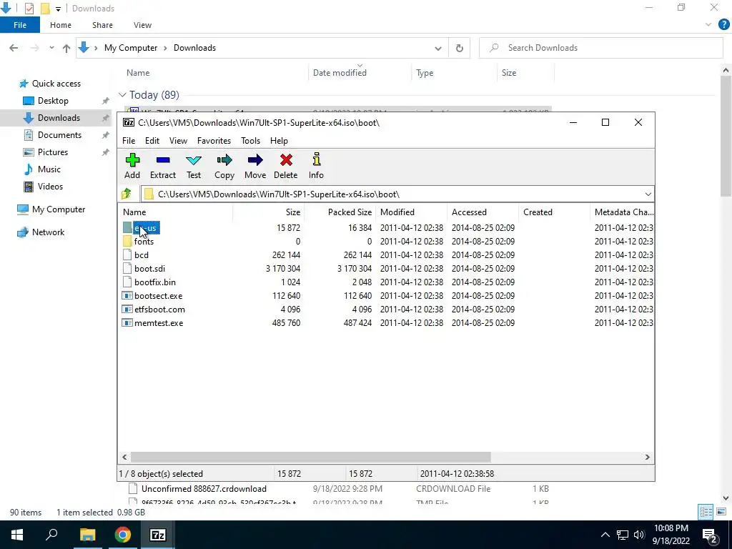Switch Explorer to details view
The height and width of the screenshot is (549, 732).
pos(706,512)
